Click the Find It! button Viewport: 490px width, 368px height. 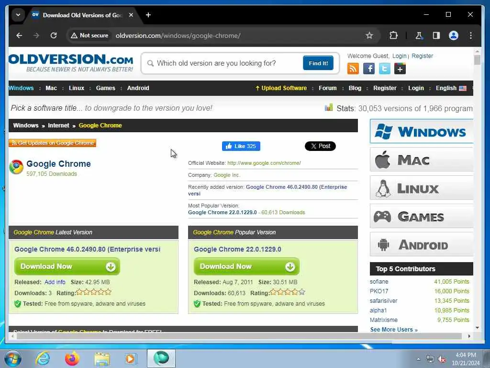pos(318,63)
